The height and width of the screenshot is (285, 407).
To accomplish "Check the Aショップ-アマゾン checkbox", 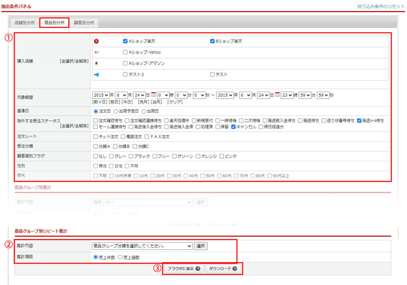I will pos(125,63).
